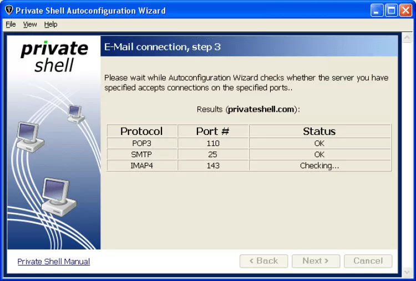
Task: Click the scrollbar down arrow
Action: 407,272
